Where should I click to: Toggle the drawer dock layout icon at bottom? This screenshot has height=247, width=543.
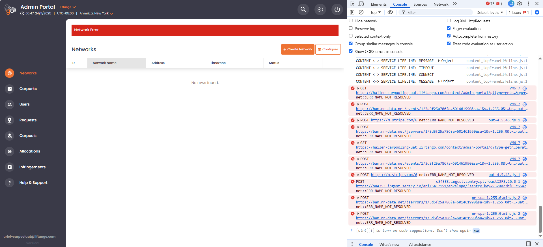click(528, 244)
